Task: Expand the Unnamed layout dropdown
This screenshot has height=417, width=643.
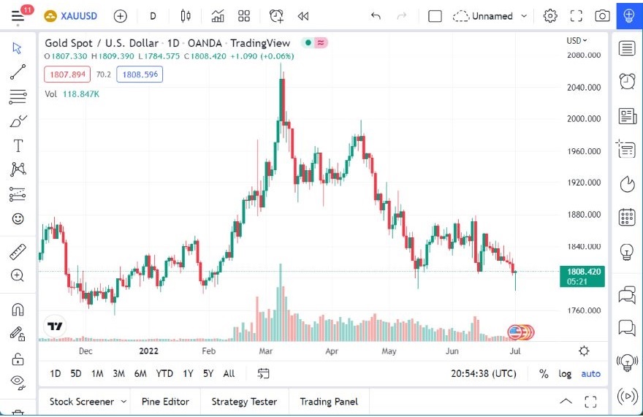Action: [524, 16]
